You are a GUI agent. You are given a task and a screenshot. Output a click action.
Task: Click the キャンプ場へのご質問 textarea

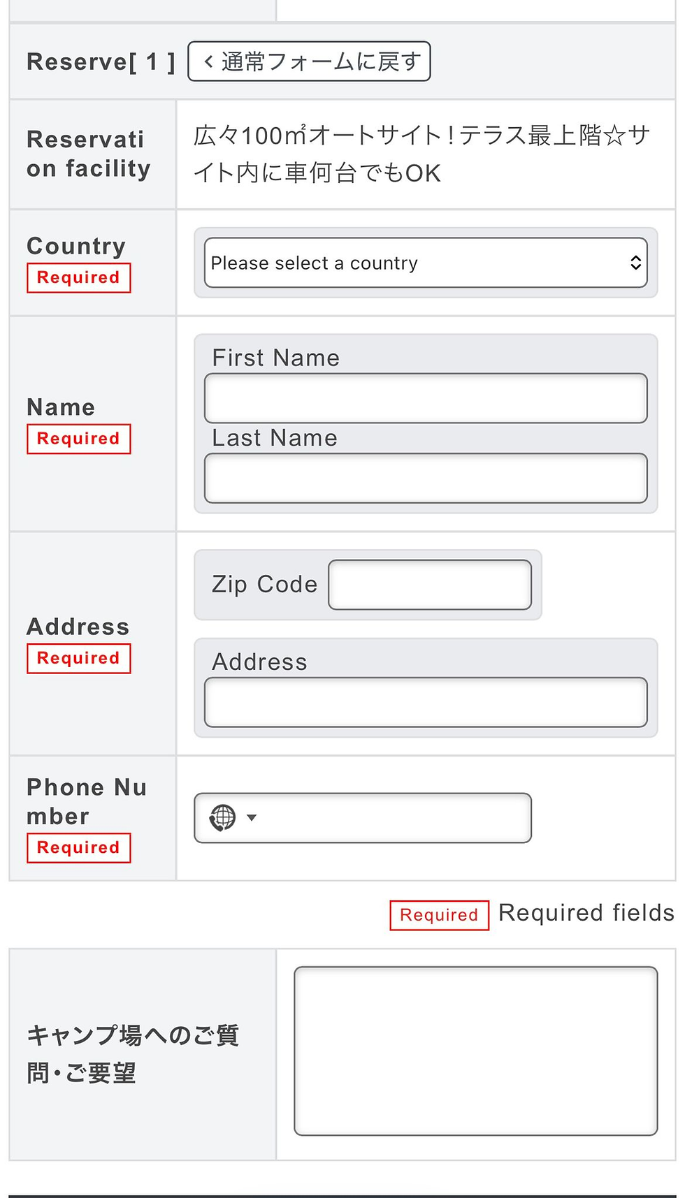click(x=476, y=1051)
